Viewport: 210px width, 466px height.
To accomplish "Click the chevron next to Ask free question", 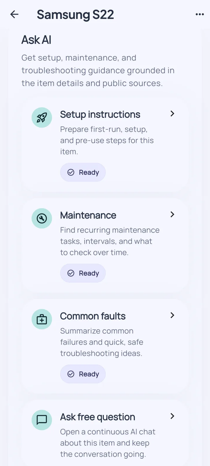I will pos(172,416).
